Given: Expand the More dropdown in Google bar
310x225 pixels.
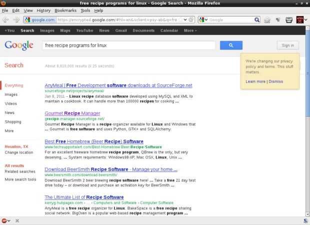Looking at the screenshot, I should pyautogui.click(x=190, y=31).
